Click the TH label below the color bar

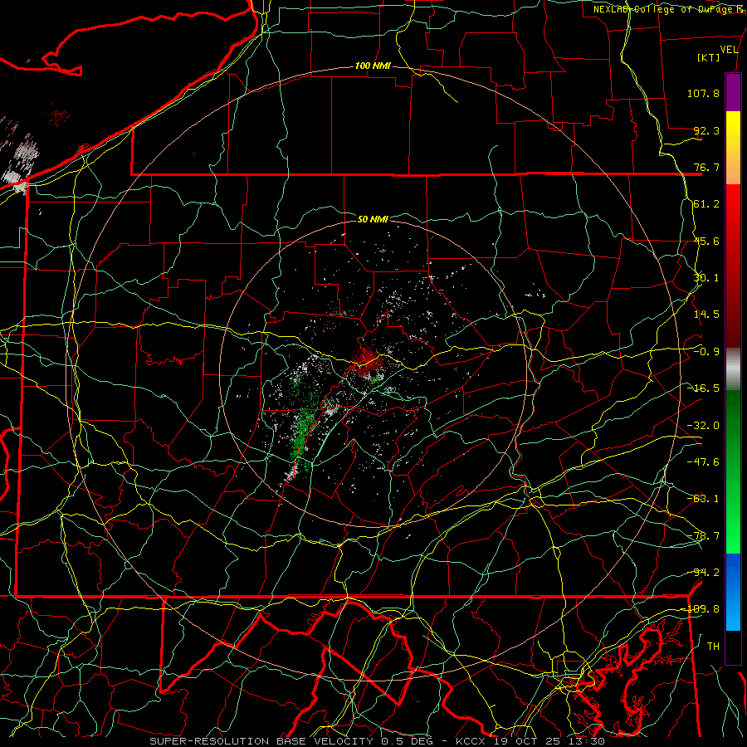click(713, 647)
